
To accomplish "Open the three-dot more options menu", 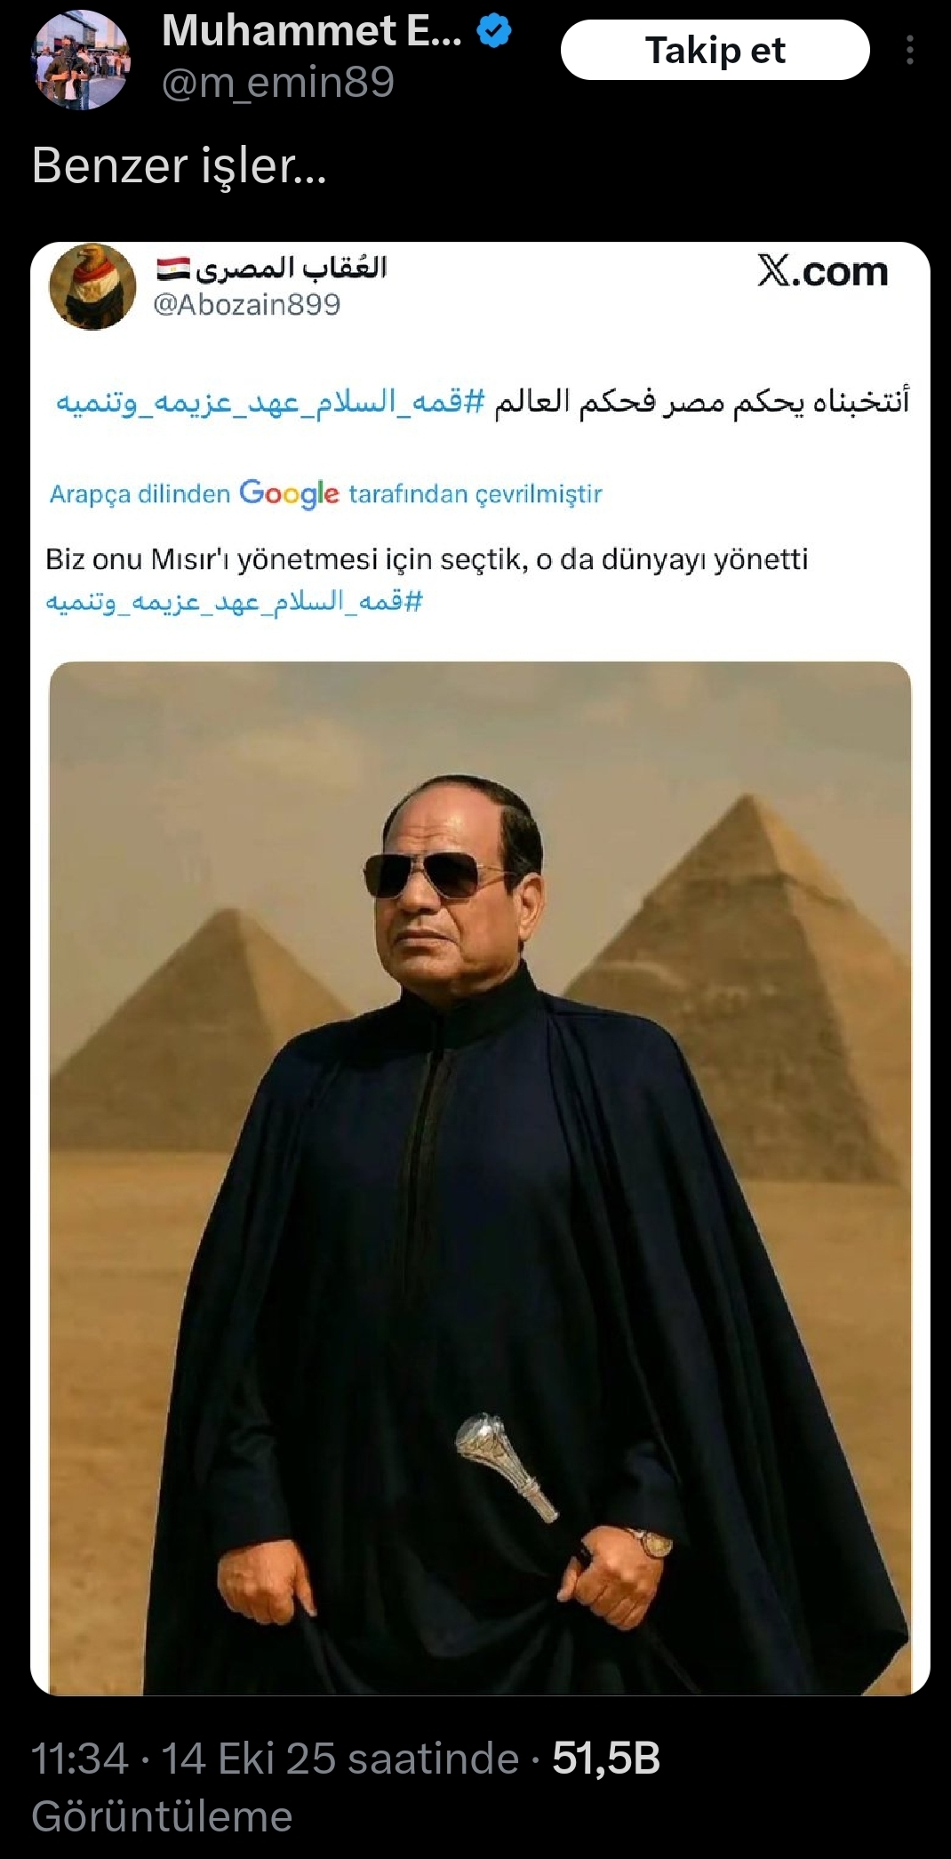I will point(909,50).
